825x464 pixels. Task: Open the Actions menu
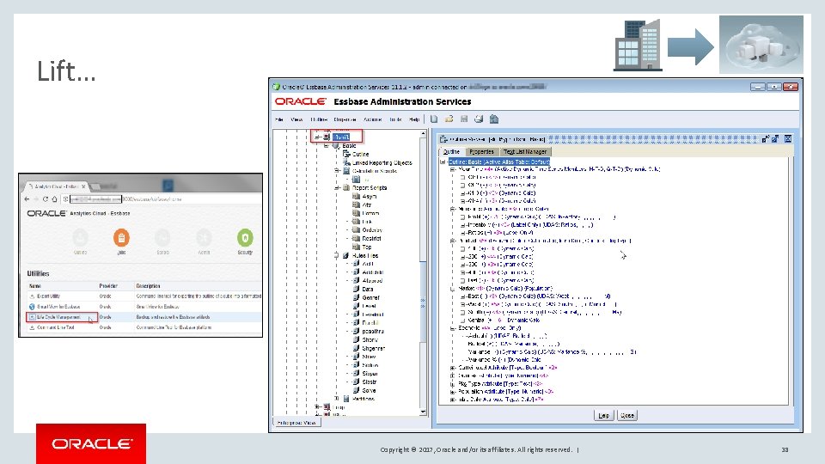point(372,119)
